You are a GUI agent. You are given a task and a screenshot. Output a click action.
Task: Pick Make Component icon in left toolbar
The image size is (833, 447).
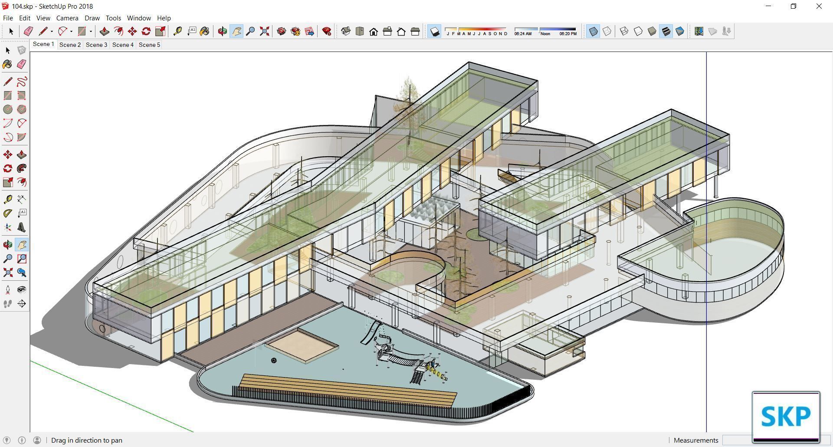click(x=22, y=50)
